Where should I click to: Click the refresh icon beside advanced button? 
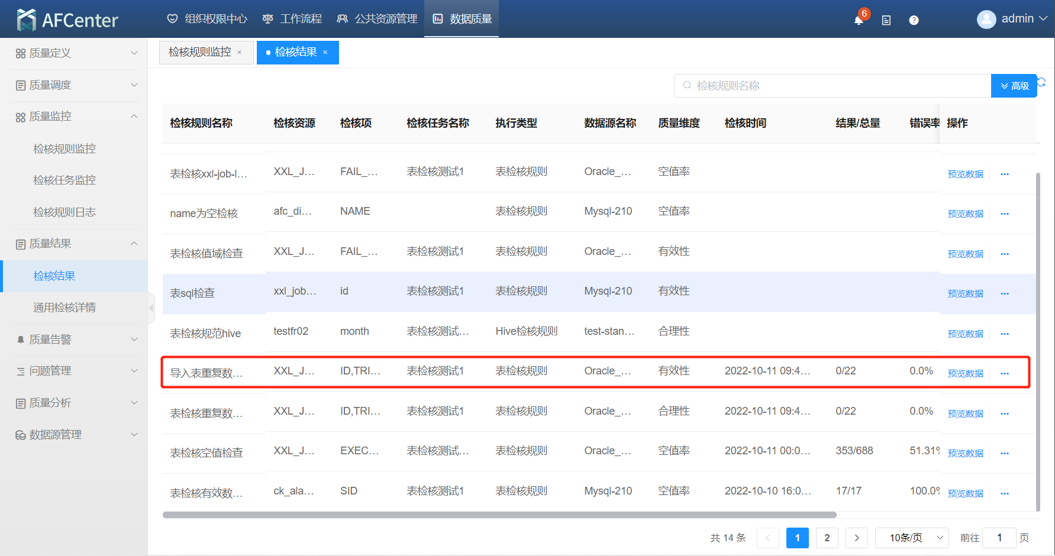[1042, 82]
